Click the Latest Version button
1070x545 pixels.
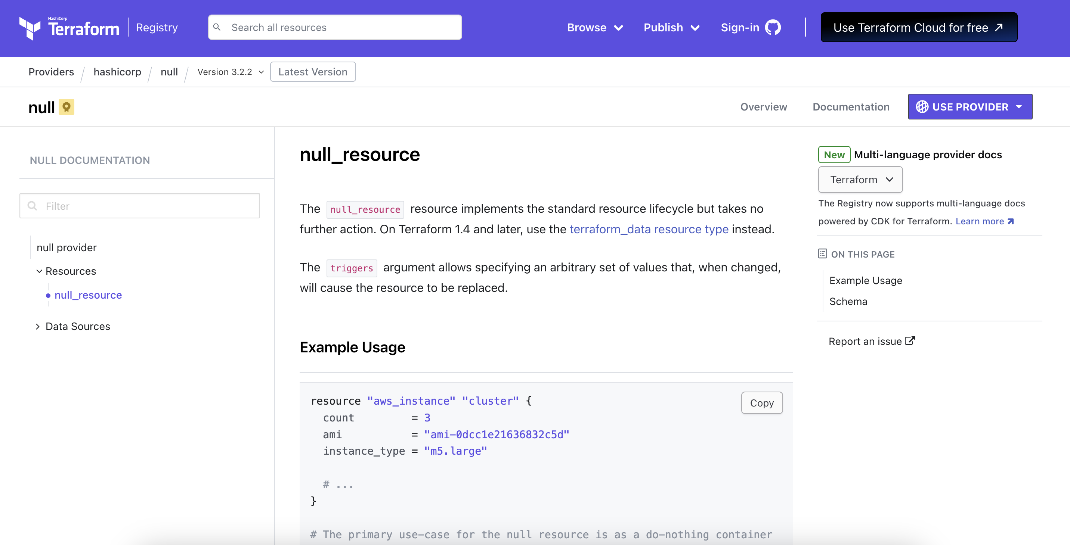coord(312,72)
